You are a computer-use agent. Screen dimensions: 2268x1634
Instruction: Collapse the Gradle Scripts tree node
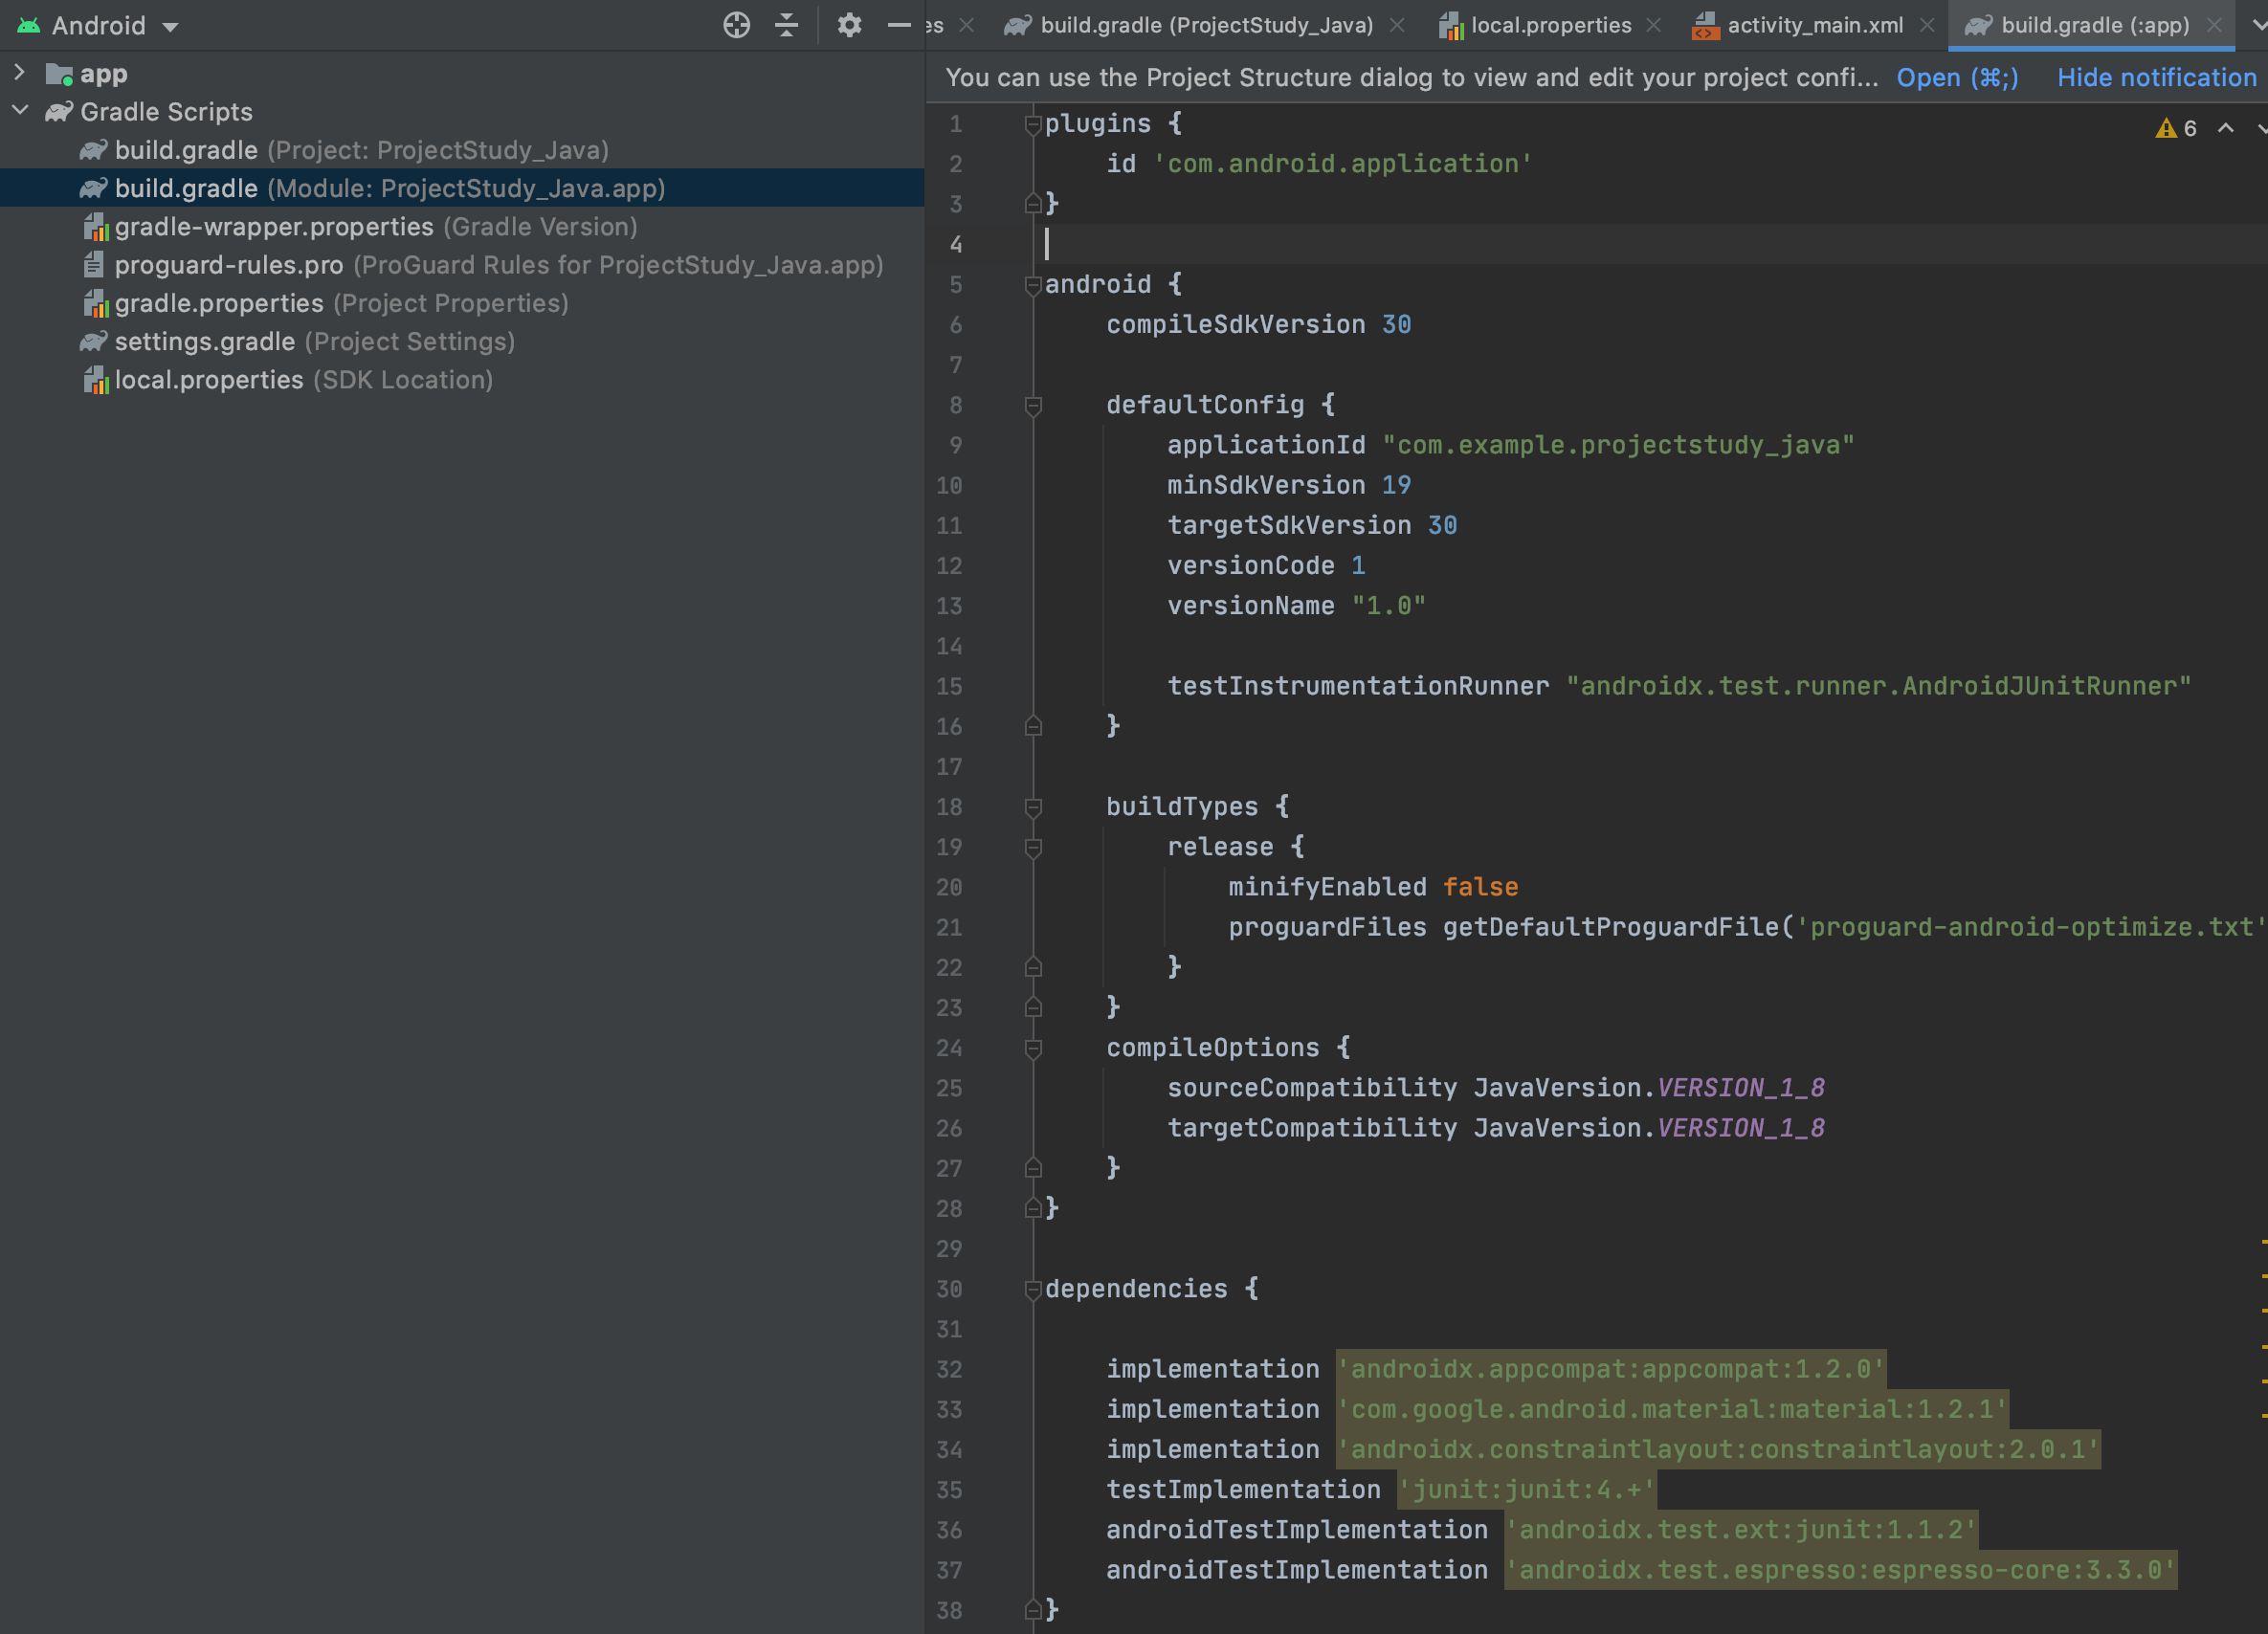coord(19,111)
